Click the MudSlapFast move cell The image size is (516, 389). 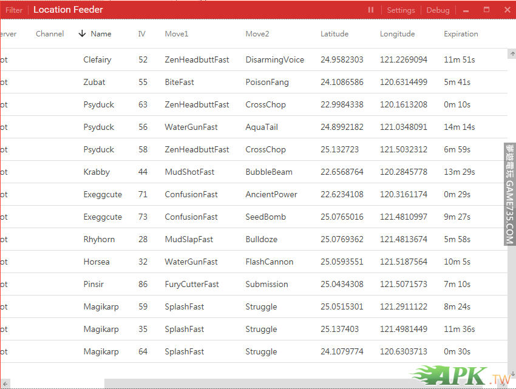tap(189, 239)
